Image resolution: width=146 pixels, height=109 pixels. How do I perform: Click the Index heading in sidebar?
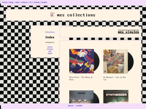(50, 37)
